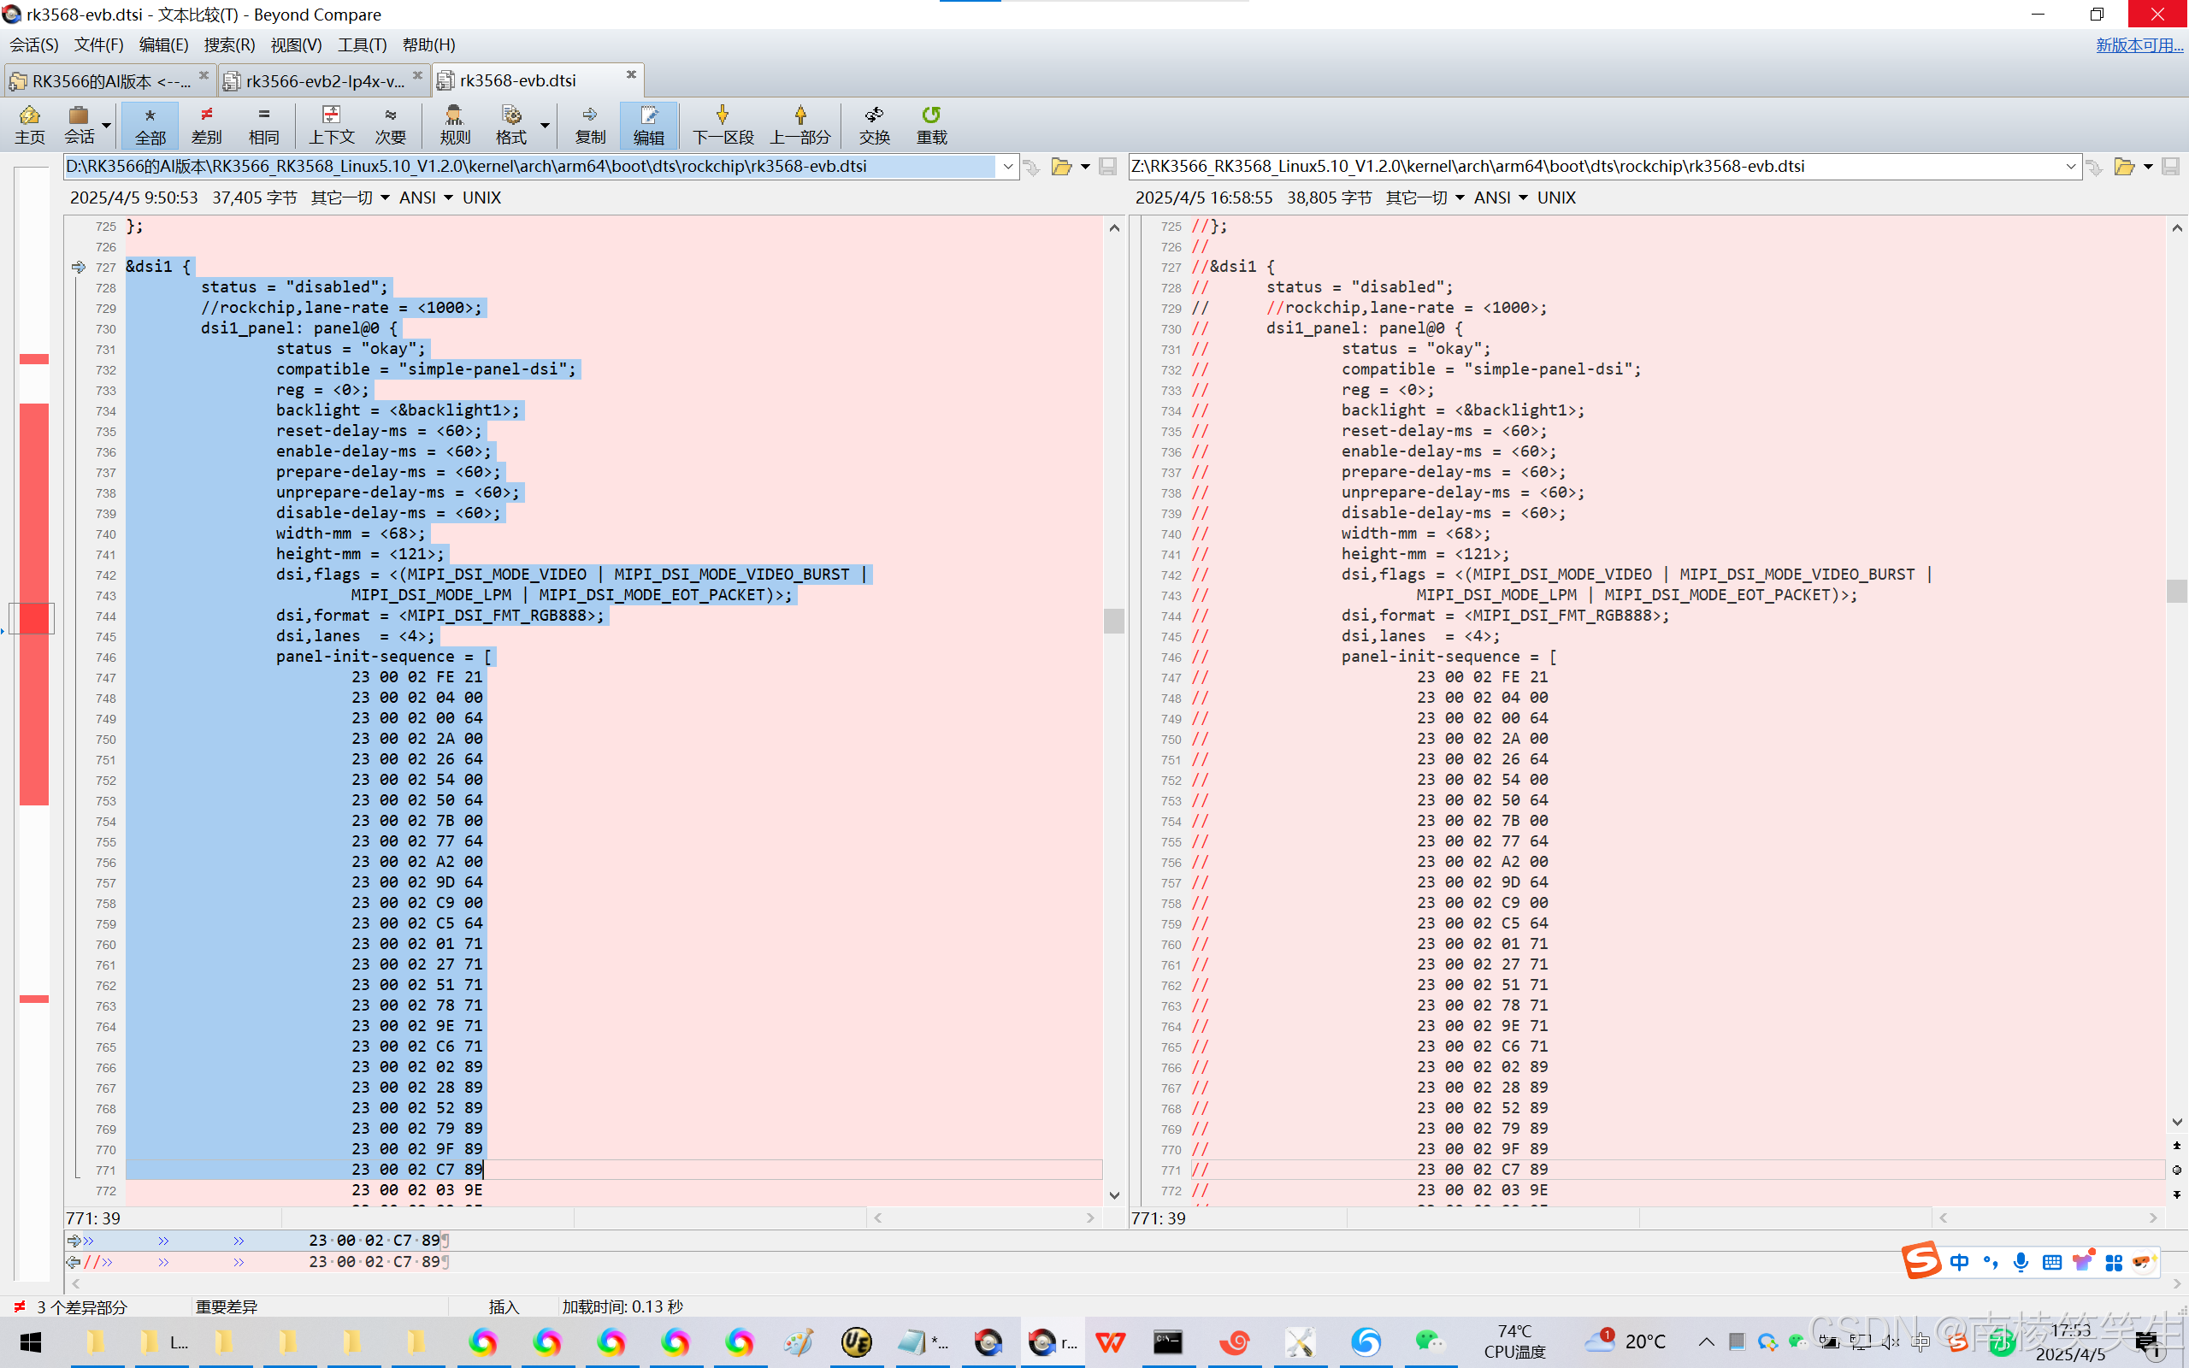2189x1368 pixels.
Task: Save the right pane file icon
Action: 2170,167
